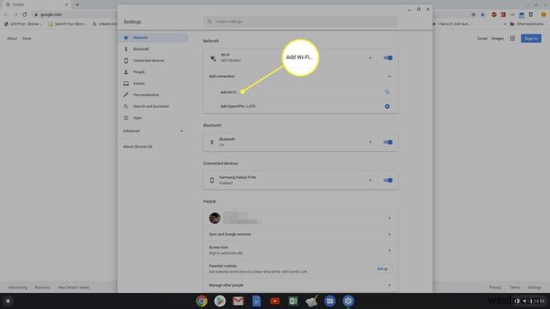Image resolution: width=550 pixels, height=309 pixels.
Task: Collapse the Add connection section
Action: pyautogui.click(x=389, y=76)
